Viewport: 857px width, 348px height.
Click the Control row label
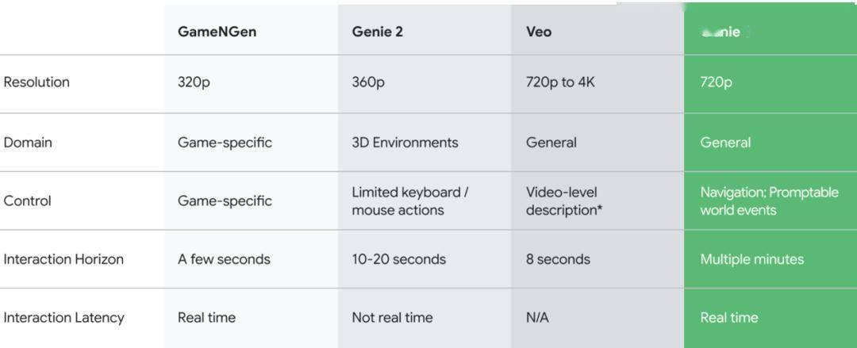(x=28, y=201)
